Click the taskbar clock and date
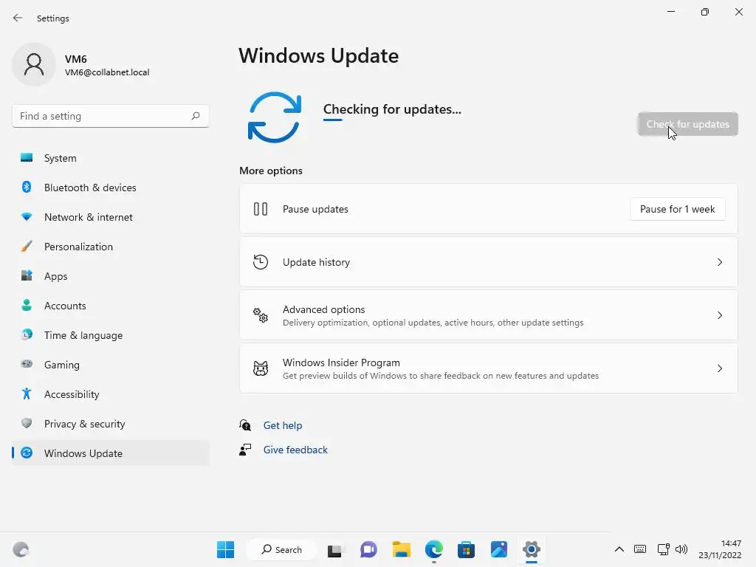This screenshot has height=567, width=756. point(720,549)
